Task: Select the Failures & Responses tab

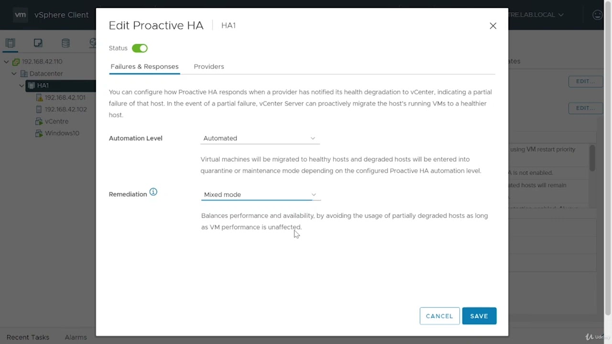Action: click(144, 66)
